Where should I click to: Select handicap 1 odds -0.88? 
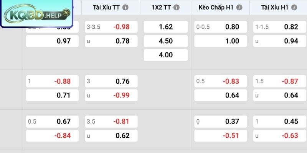(x=52, y=81)
